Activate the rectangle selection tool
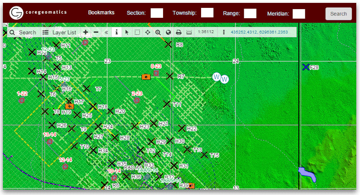This screenshot has height=195, width=360. coord(137,32)
